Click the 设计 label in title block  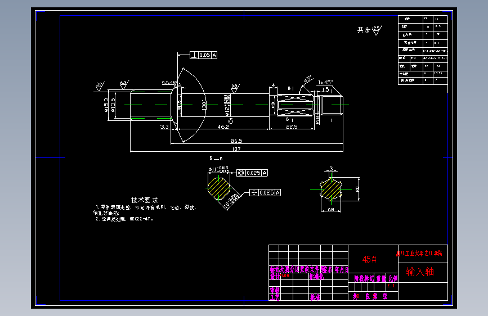click(275, 276)
